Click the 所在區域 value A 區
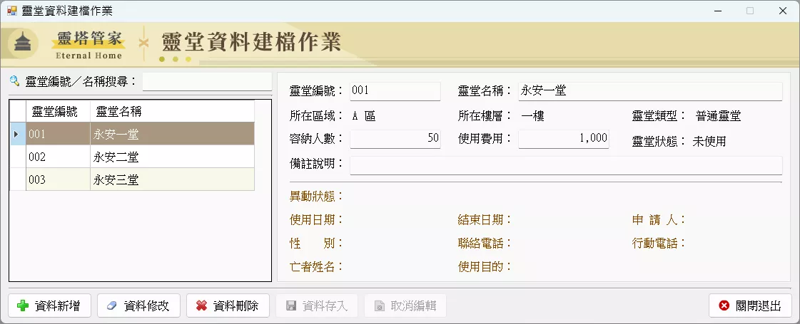 click(x=364, y=116)
